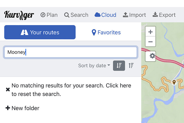Viewport: 184px width, 123px height.
Task: Toggle descending sort order
Action: click(119, 66)
